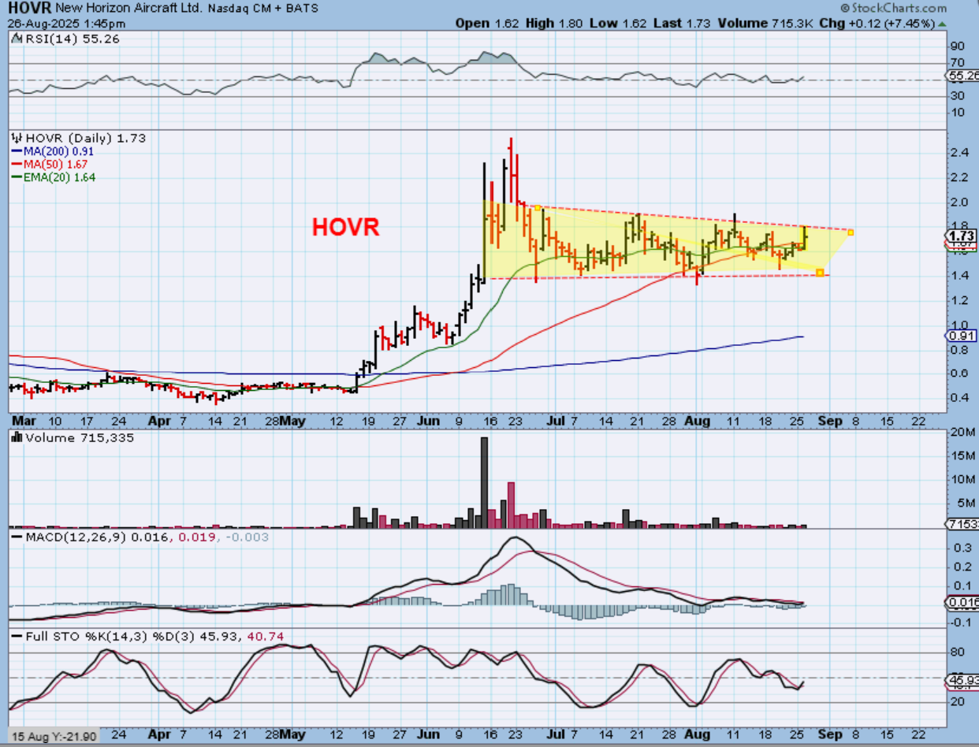Click the blue MA(200) legend line swatch
Viewport: 979px width, 747px height.
(x=18, y=151)
